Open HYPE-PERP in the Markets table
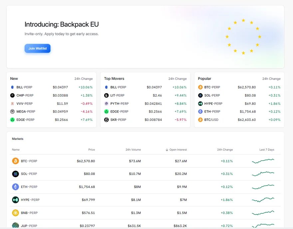 [30, 200]
